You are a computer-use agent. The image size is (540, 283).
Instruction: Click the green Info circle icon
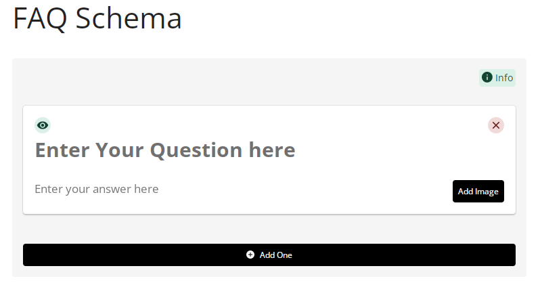487,78
